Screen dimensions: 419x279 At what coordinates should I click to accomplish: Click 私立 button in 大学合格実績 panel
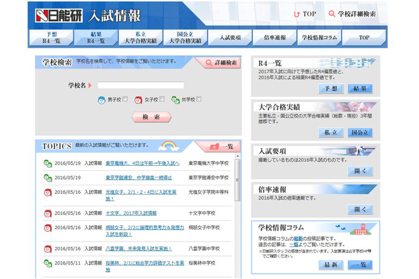point(331,132)
